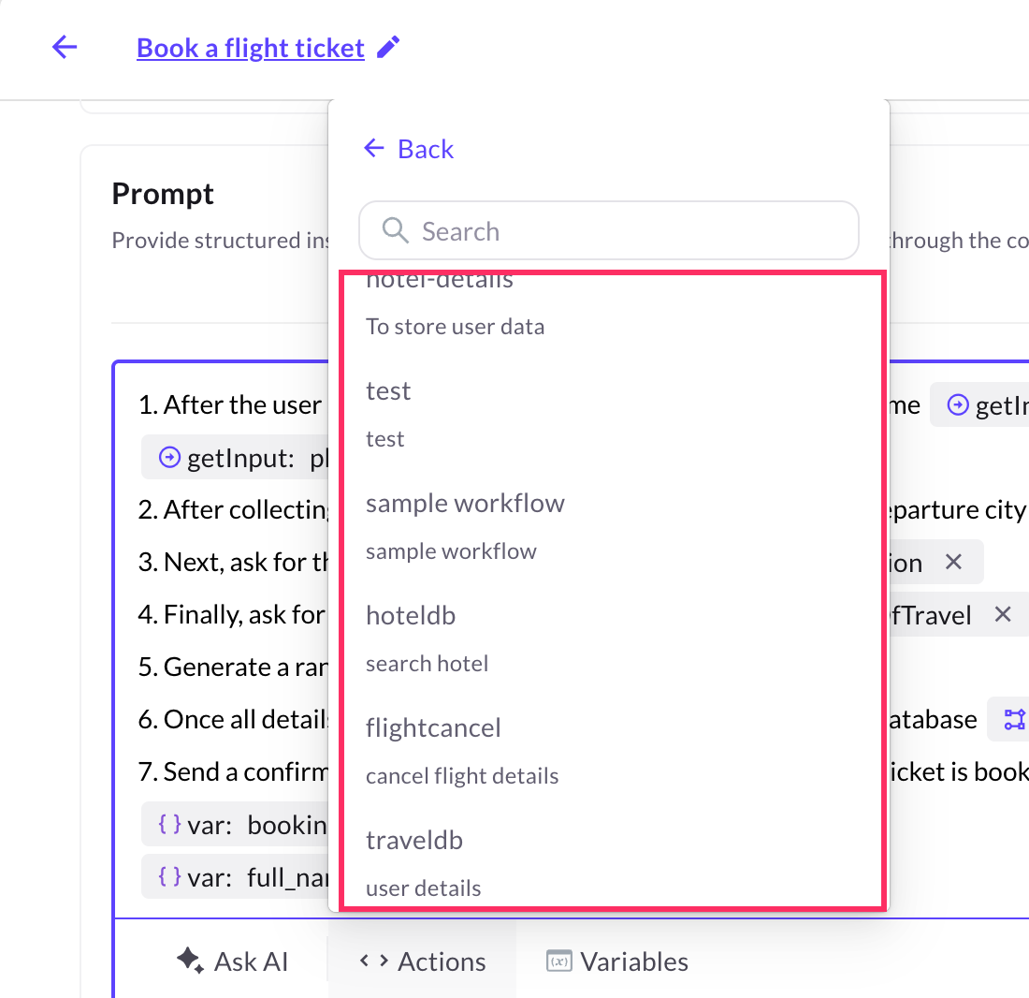
Task: Click the pencil icon to edit the title
Action: 388,48
